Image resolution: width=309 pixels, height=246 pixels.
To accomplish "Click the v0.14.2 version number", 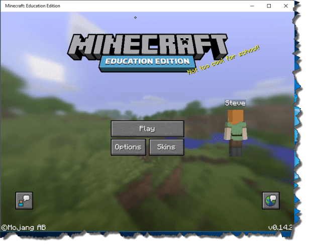I will pos(280,227).
